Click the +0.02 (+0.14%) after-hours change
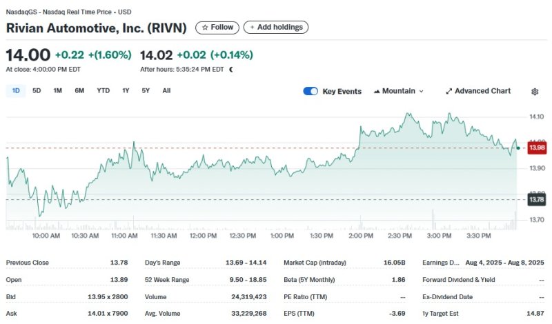 (215, 55)
